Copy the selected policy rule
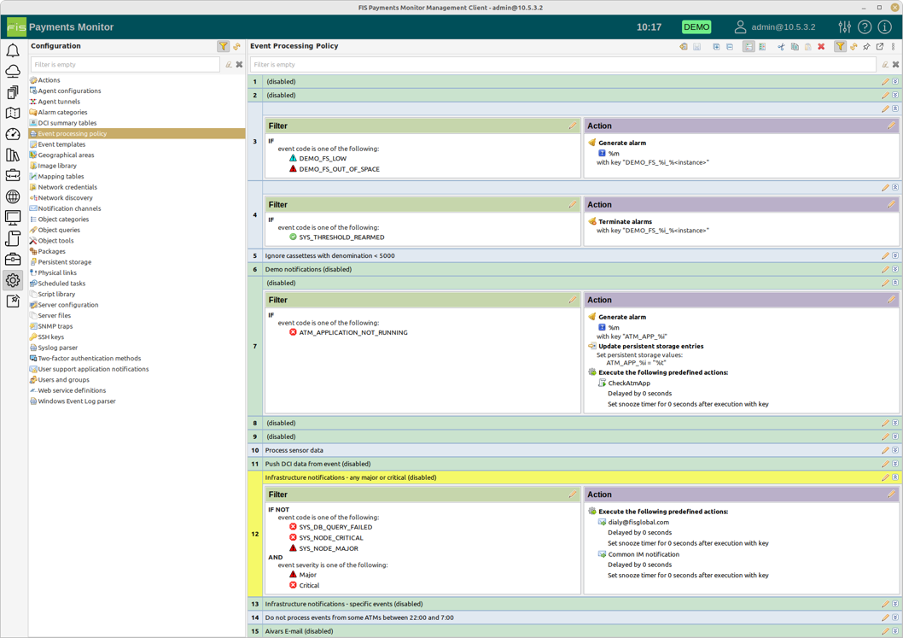Screen dimensions: 903x638 [795, 46]
